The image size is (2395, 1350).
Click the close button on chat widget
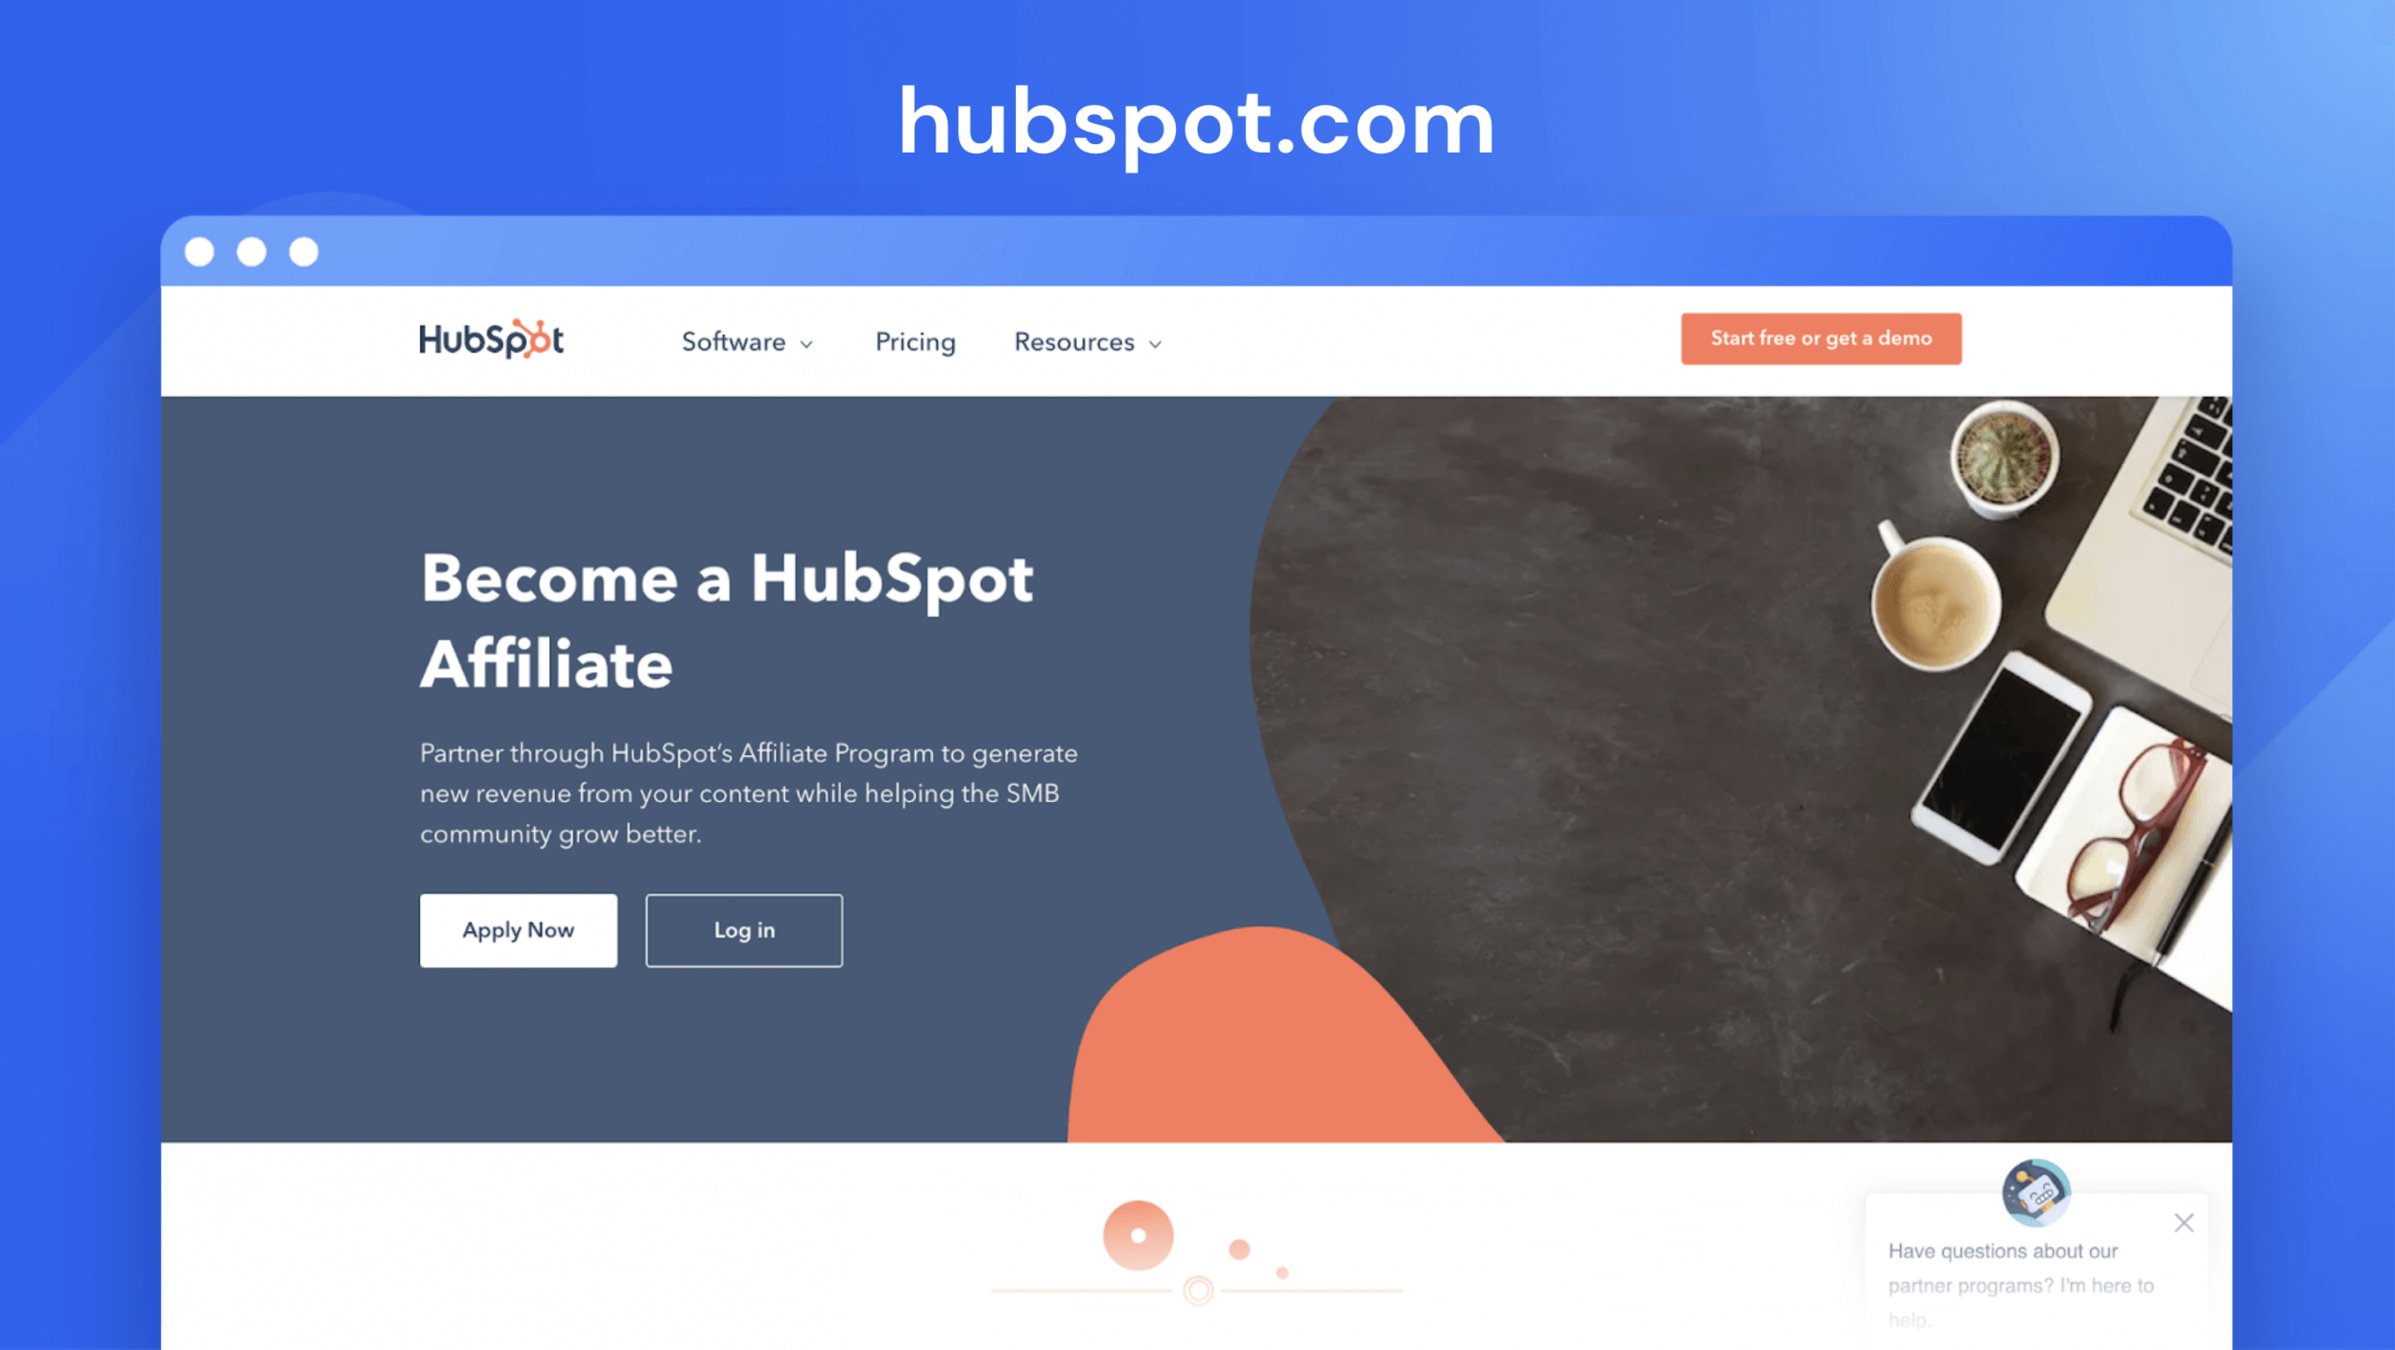pos(2185,1222)
